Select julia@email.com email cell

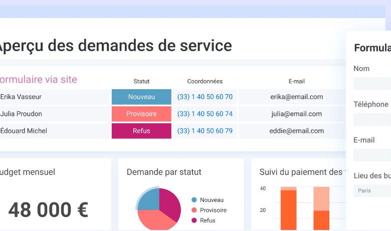[x=296, y=114]
